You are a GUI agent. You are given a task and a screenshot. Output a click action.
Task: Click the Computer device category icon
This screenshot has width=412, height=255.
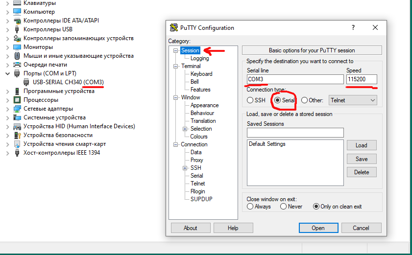click(17, 12)
